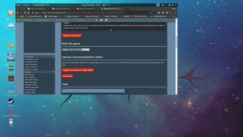This screenshot has height=137, width=243.
Task: Share page via Facebook icon
Action: (x=96, y=20)
